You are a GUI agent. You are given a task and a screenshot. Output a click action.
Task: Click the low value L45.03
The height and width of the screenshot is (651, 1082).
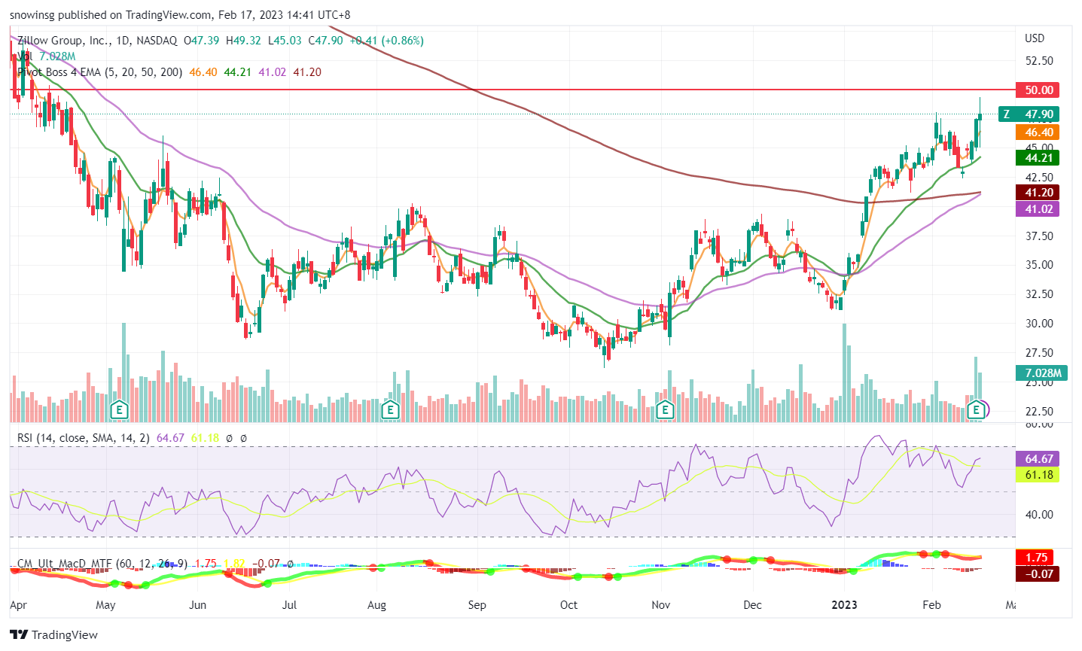285,41
